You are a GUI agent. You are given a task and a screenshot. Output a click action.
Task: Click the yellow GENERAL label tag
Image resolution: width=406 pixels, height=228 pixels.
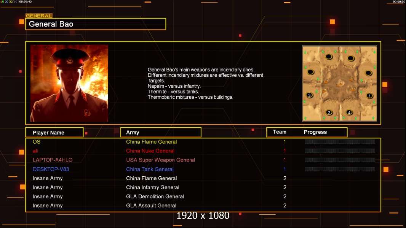point(39,16)
